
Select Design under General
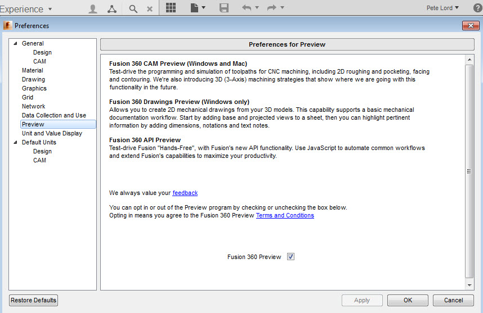click(42, 52)
